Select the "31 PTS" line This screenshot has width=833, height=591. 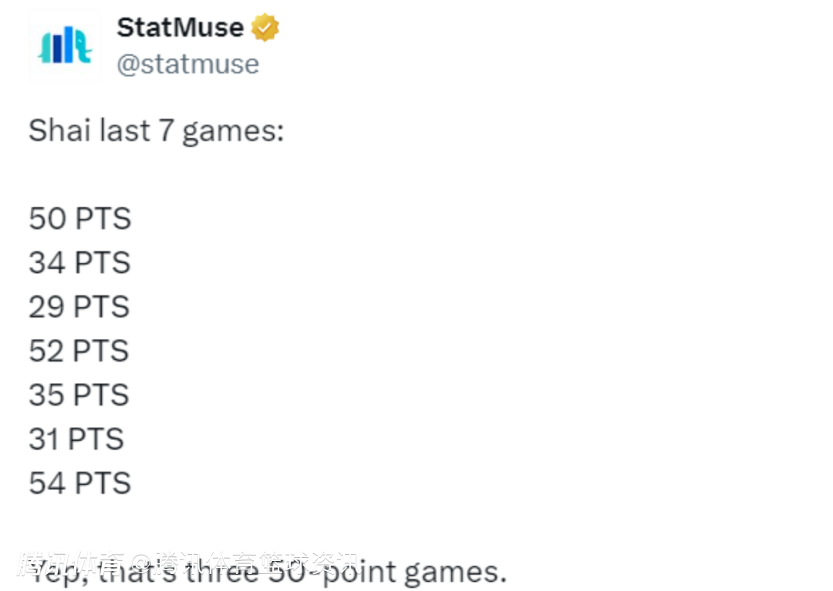pos(76,439)
